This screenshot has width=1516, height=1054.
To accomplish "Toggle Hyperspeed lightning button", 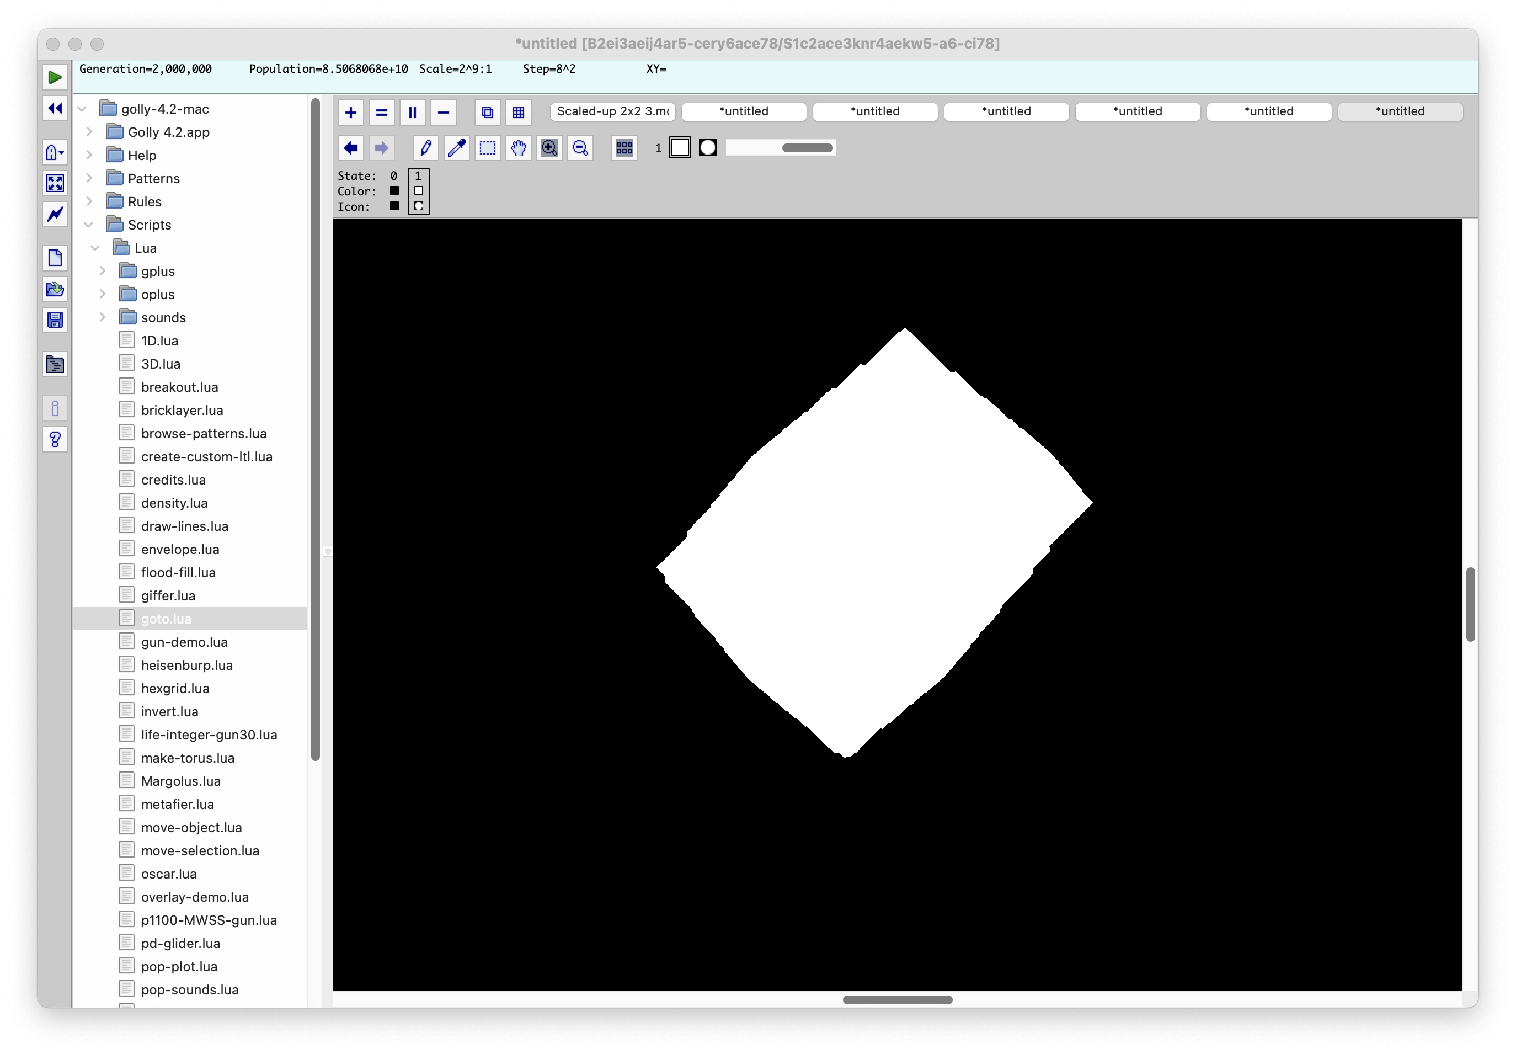I will coord(55,214).
